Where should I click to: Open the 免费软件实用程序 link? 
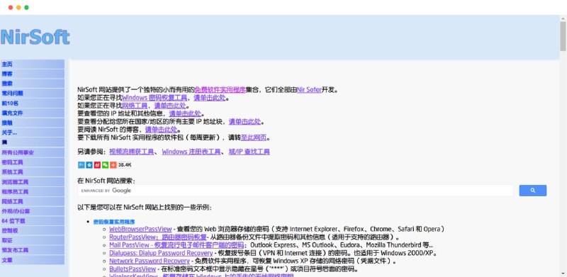(x=220, y=90)
